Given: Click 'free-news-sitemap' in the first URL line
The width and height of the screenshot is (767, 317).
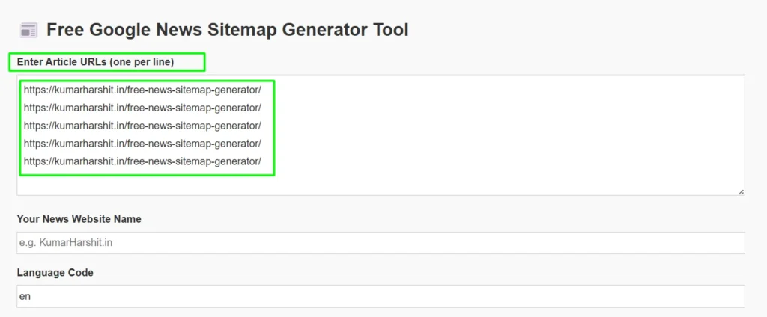Looking at the screenshot, I should [169, 90].
